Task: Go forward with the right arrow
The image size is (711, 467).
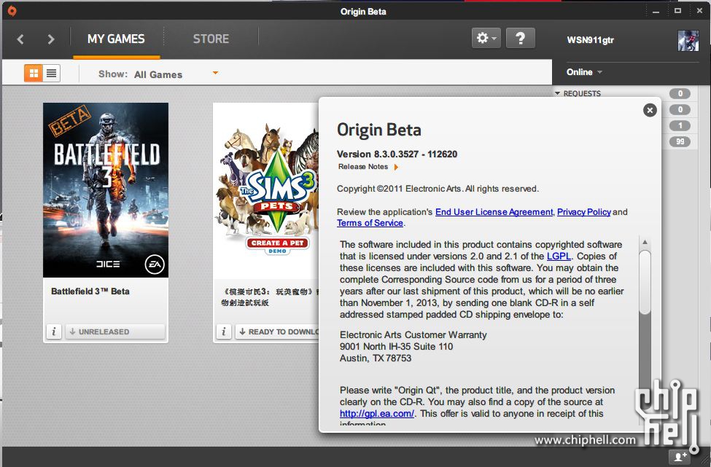Action: click(51, 39)
